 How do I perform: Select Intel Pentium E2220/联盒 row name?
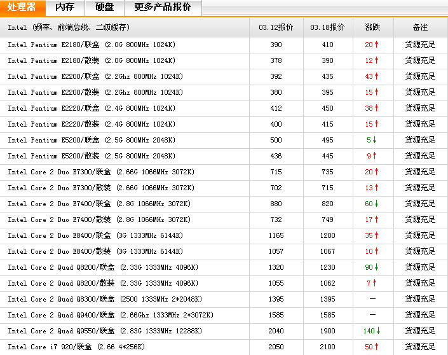[92, 108]
